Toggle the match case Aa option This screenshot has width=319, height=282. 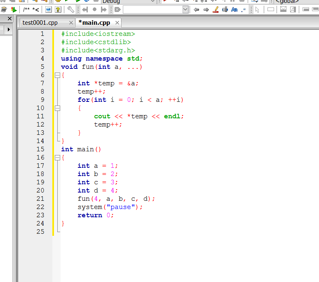point(234,9)
